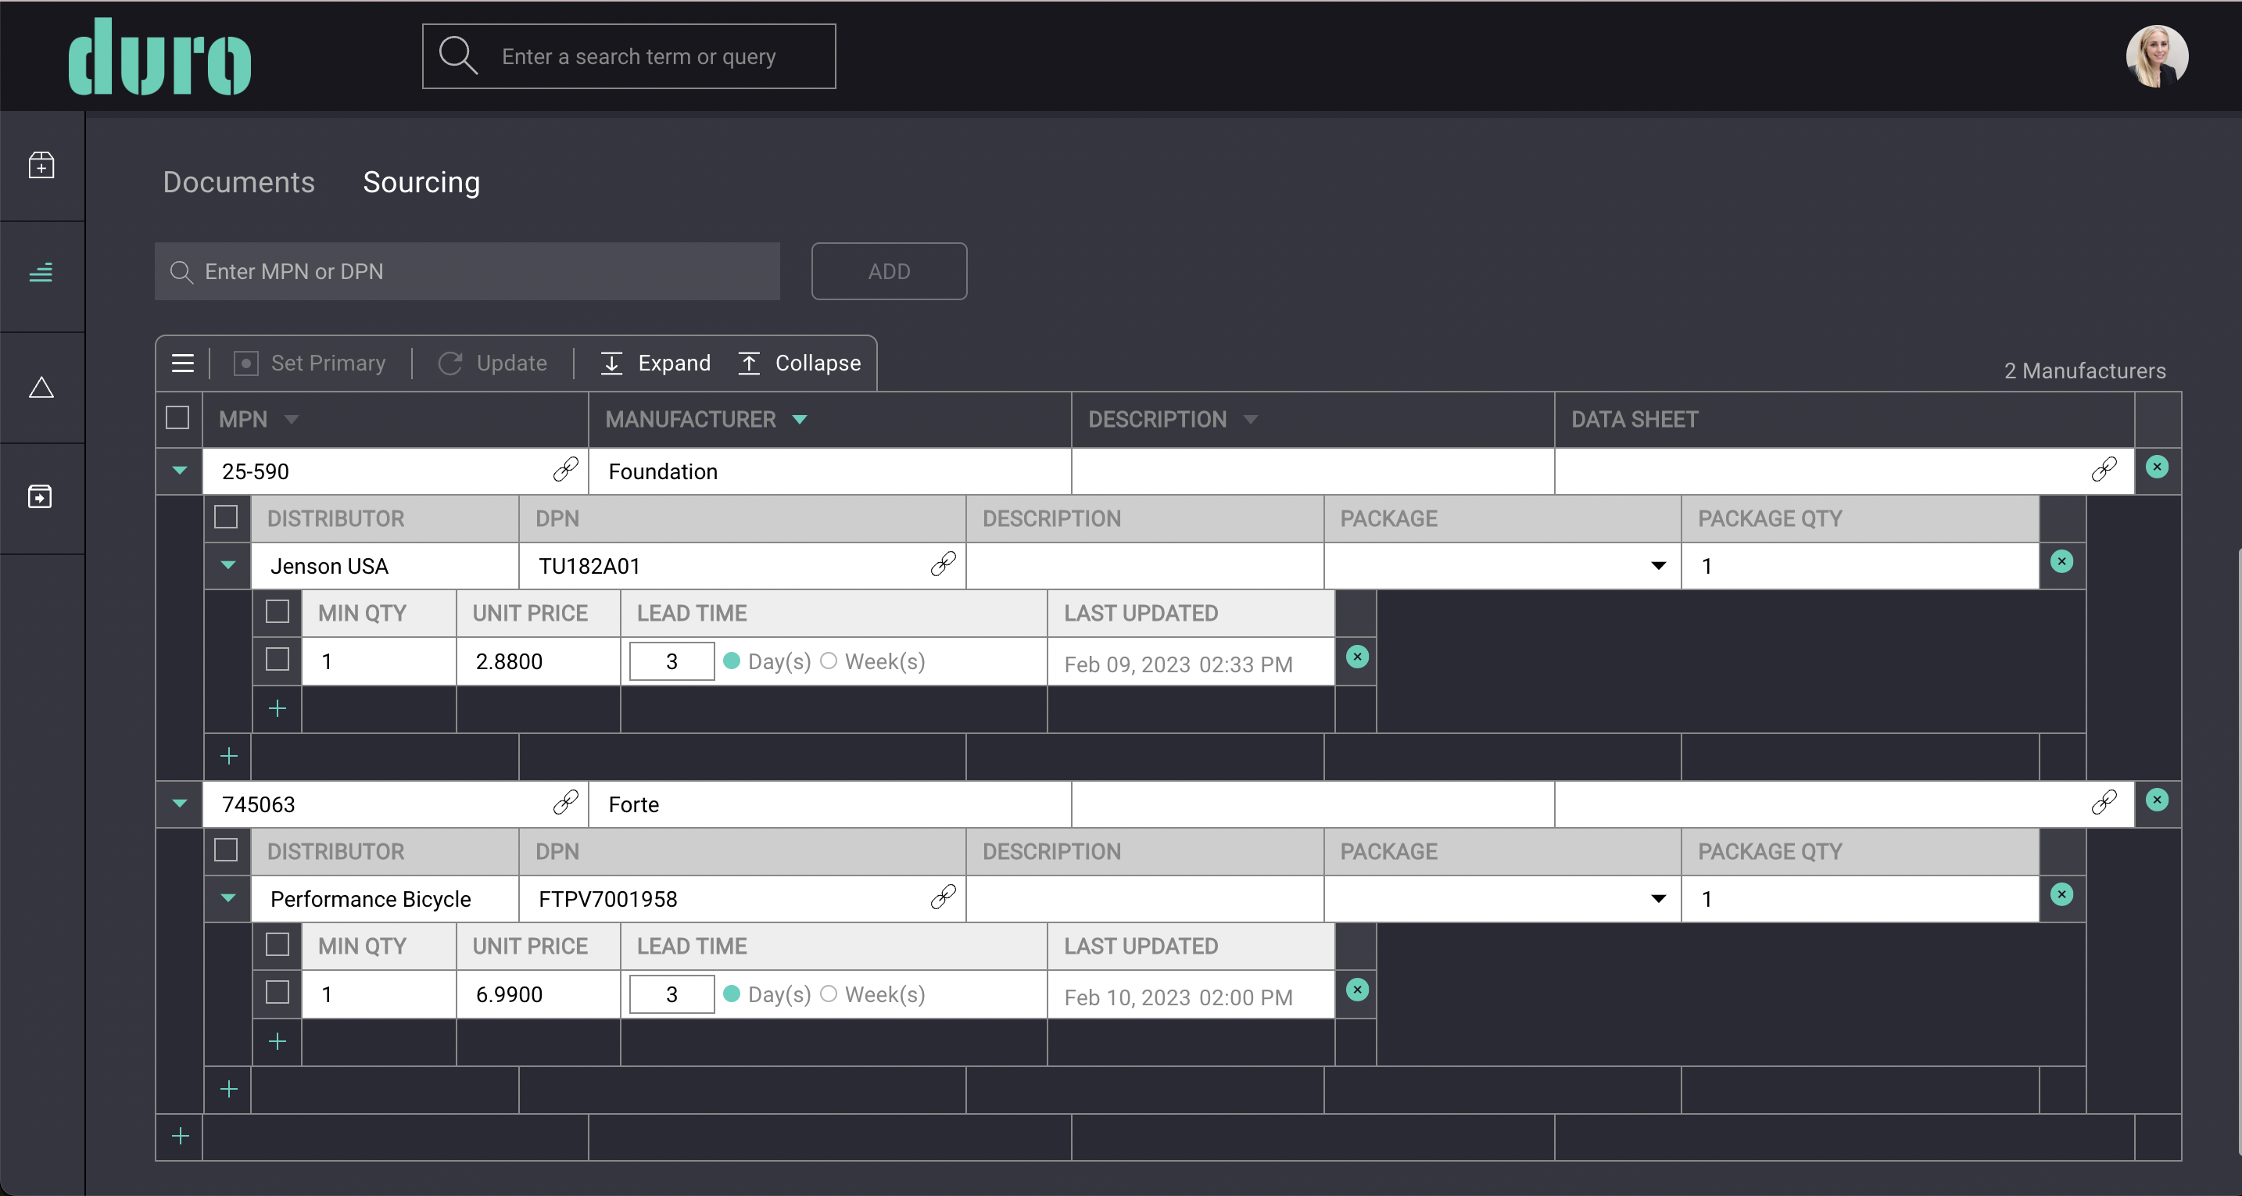Select Week(s) for the Jenson USA lead time
This screenshot has width=2242, height=1196.
[x=829, y=661]
